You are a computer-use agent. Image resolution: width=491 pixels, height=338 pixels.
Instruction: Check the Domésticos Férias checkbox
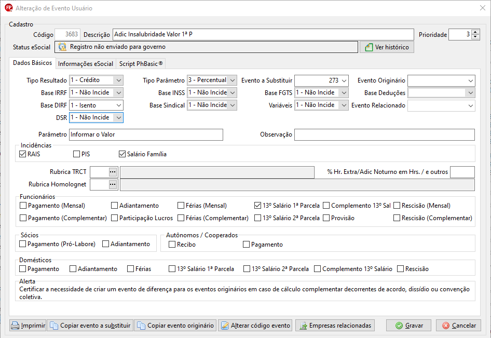tap(130, 269)
